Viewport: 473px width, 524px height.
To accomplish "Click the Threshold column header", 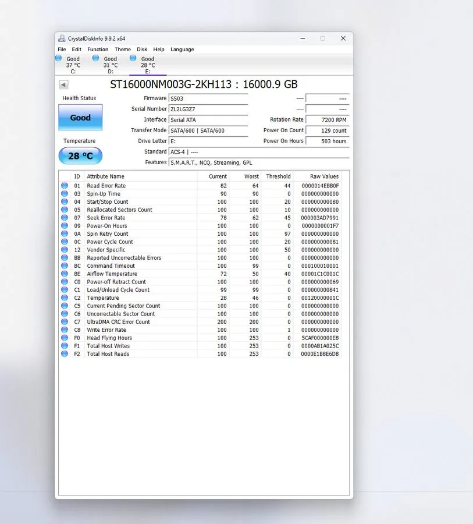I will [x=278, y=176].
